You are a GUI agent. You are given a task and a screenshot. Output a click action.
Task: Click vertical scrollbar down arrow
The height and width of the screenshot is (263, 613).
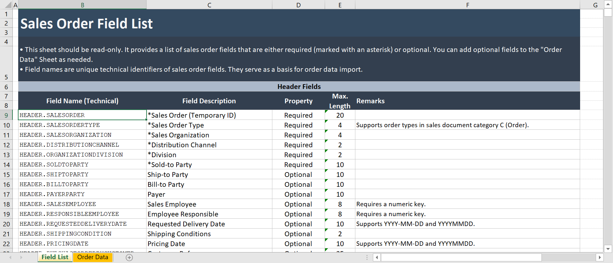click(608, 249)
